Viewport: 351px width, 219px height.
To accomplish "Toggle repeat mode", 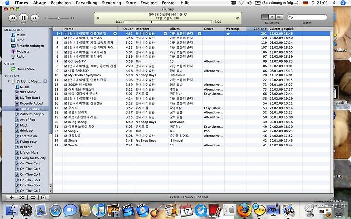I will (33, 197).
